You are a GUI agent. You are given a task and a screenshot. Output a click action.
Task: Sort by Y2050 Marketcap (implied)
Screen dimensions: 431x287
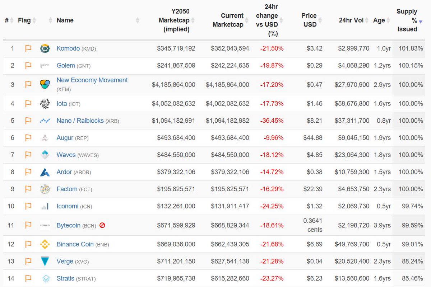[176, 20]
